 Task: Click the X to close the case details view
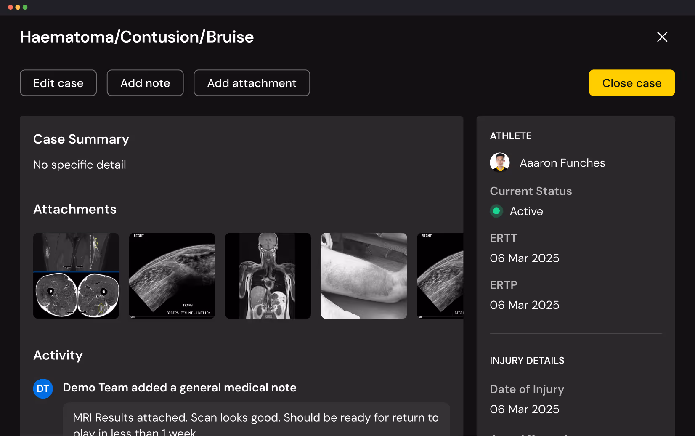(x=662, y=37)
